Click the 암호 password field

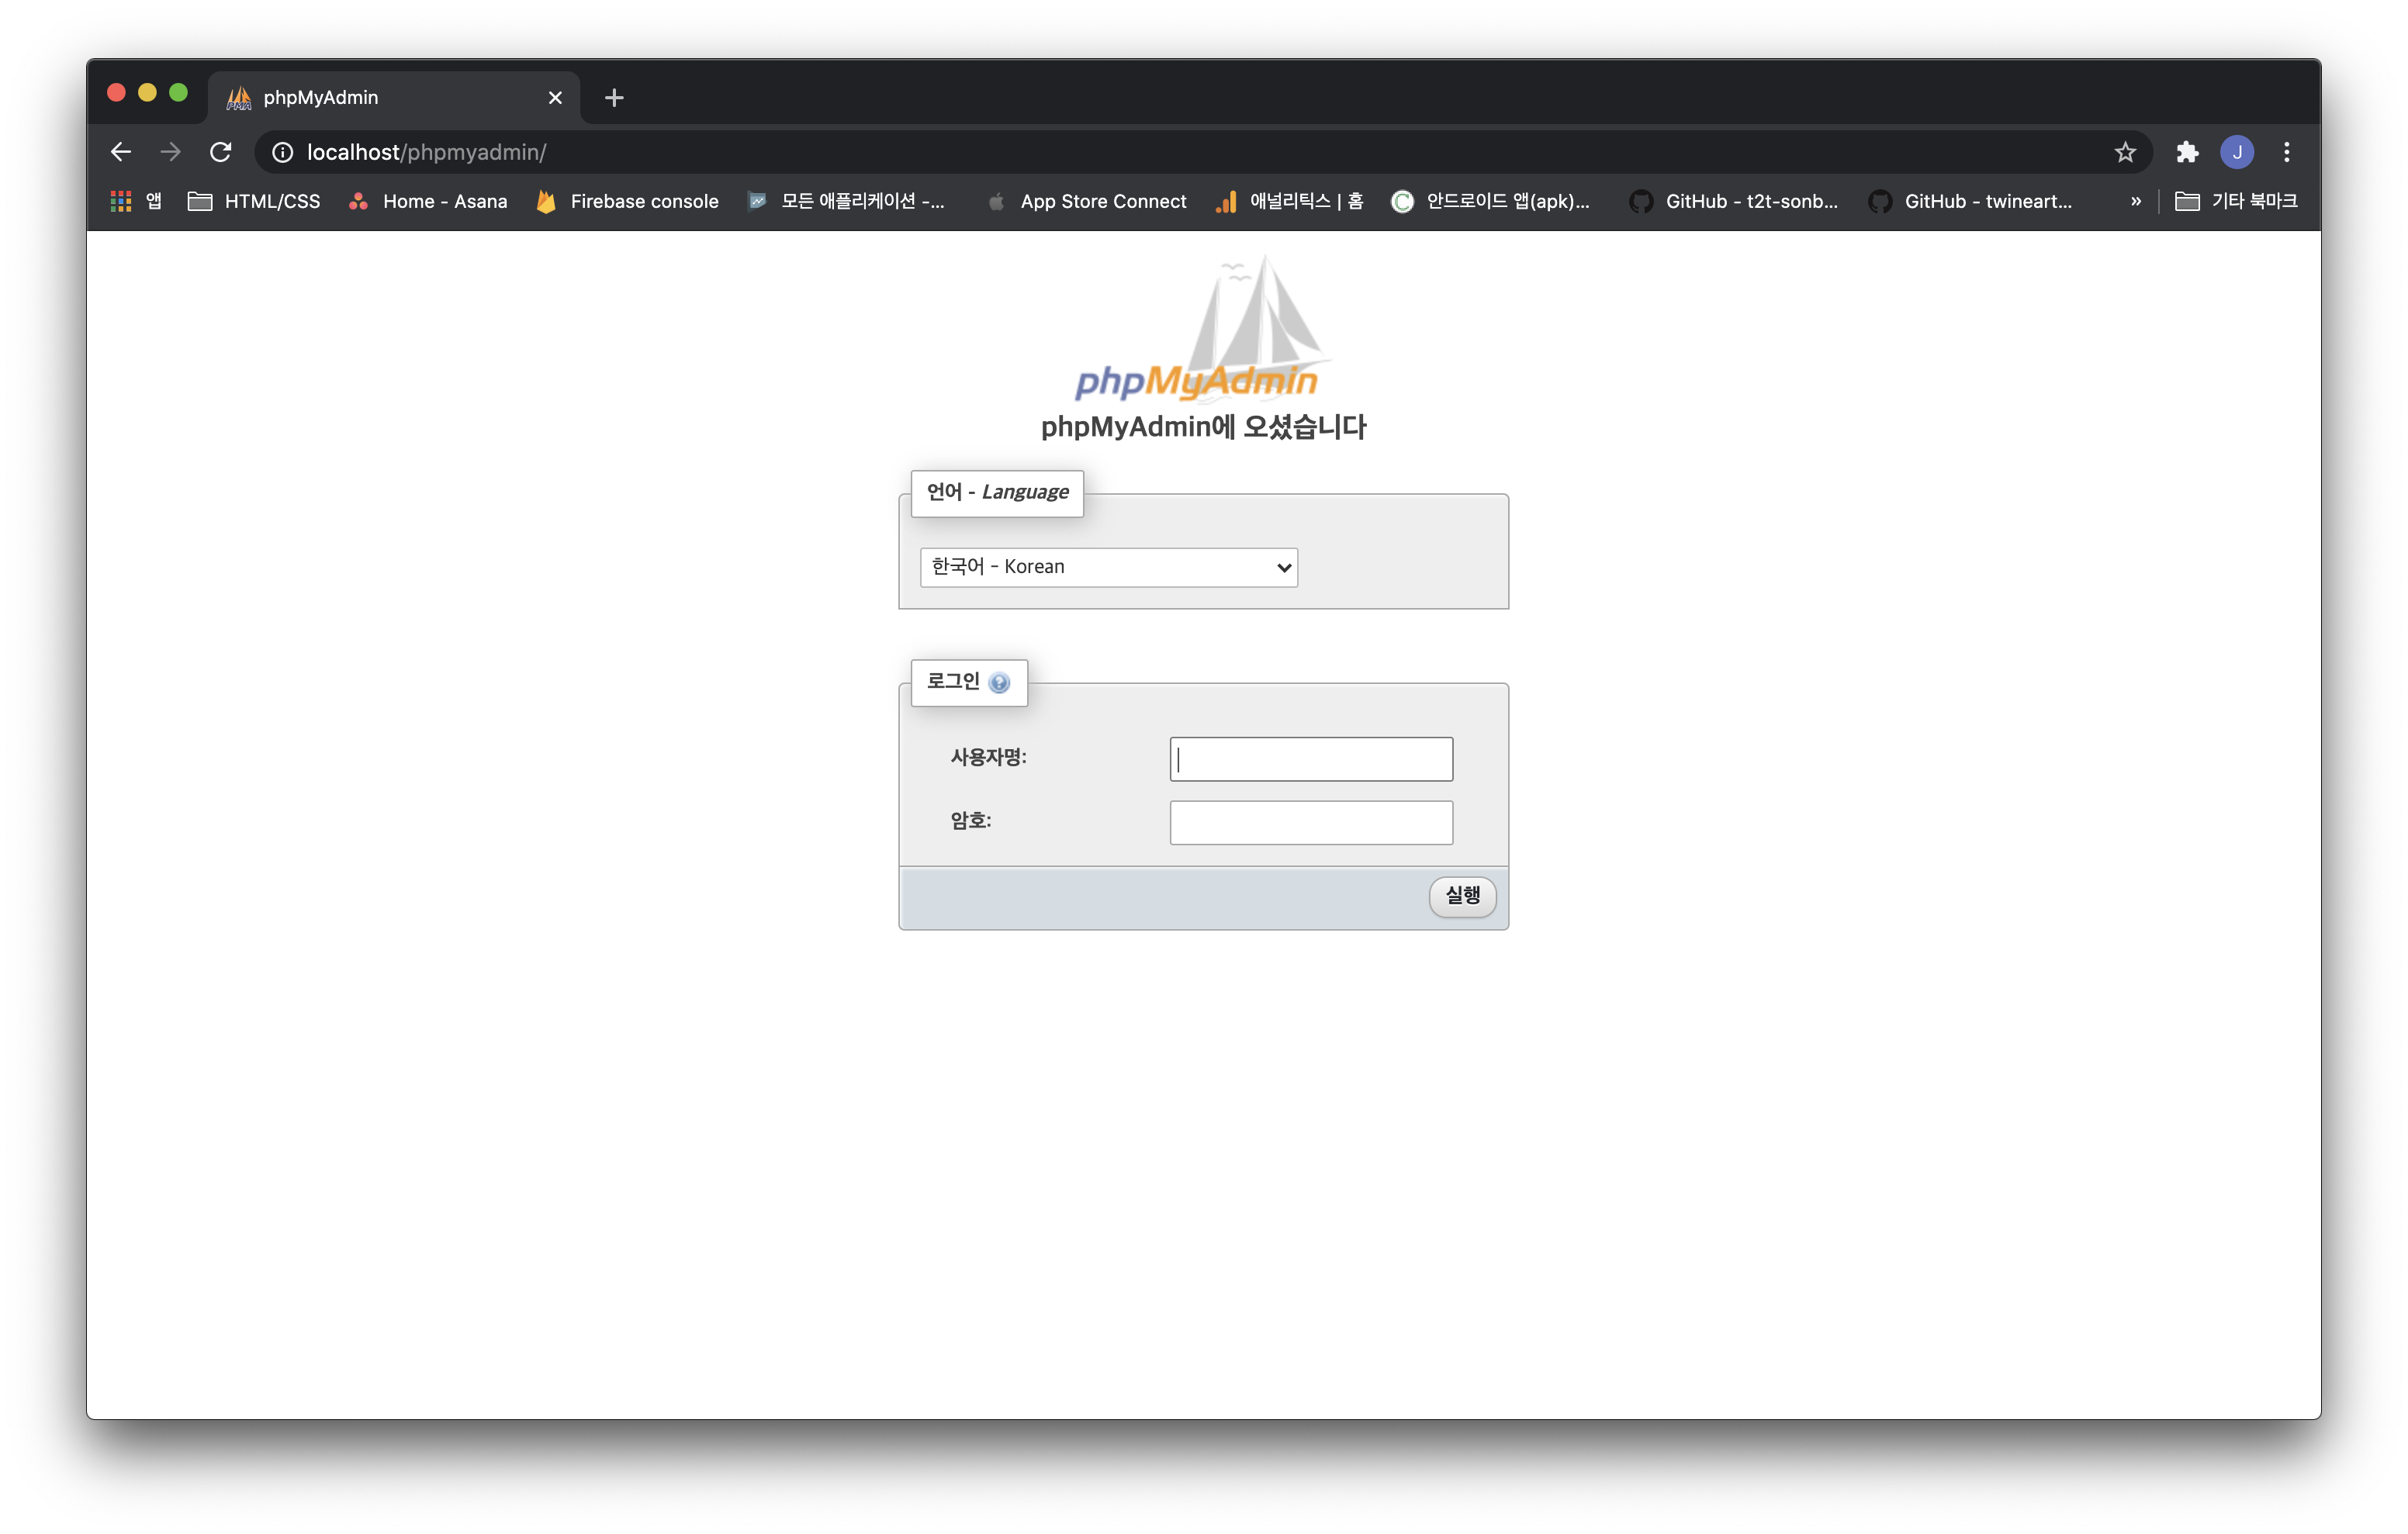(1310, 821)
